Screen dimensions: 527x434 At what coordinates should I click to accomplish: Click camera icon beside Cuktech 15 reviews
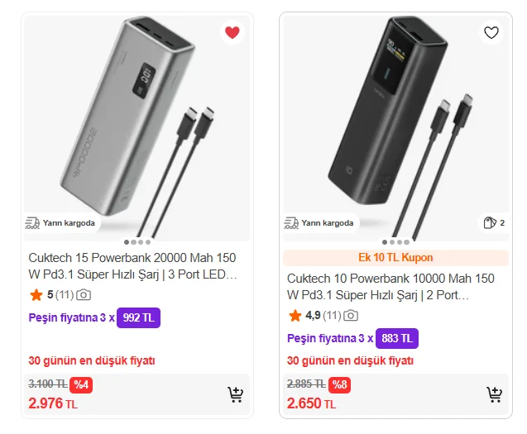(84, 295)
